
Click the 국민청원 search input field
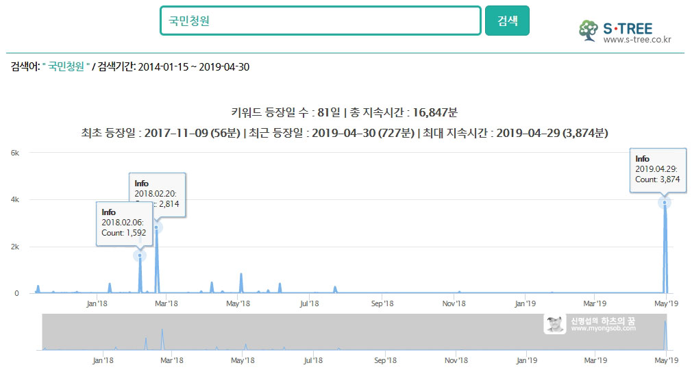[x=321, y=21]
